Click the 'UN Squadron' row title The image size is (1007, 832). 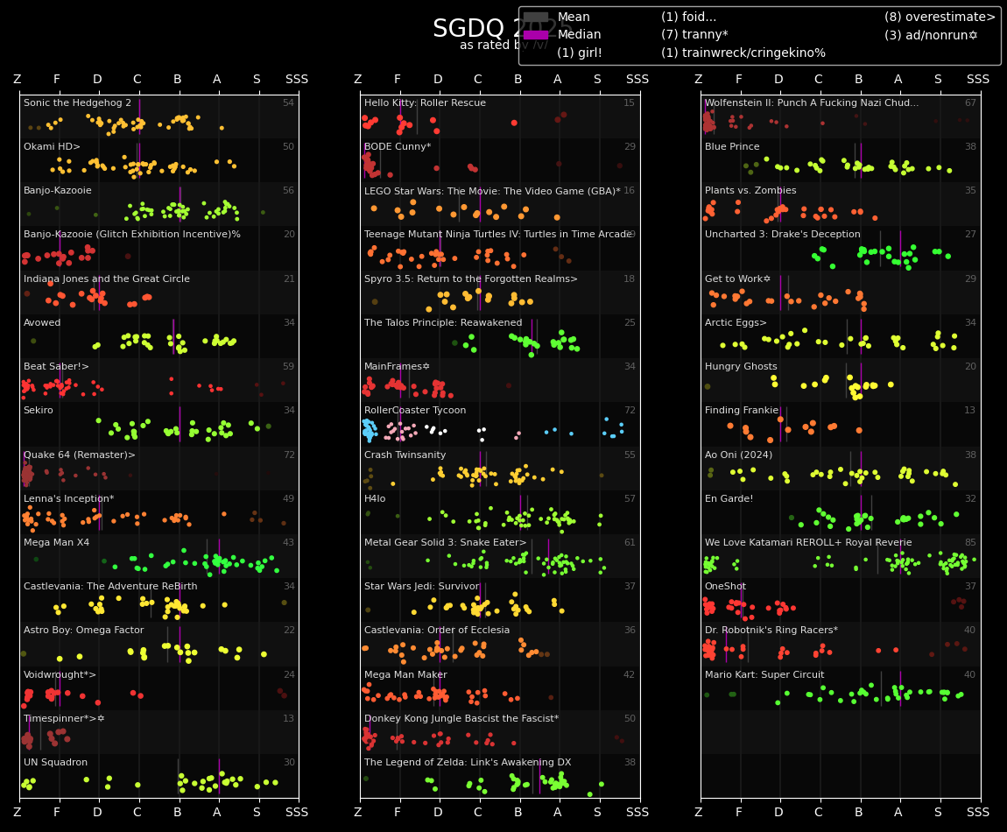tap(55, 762)
